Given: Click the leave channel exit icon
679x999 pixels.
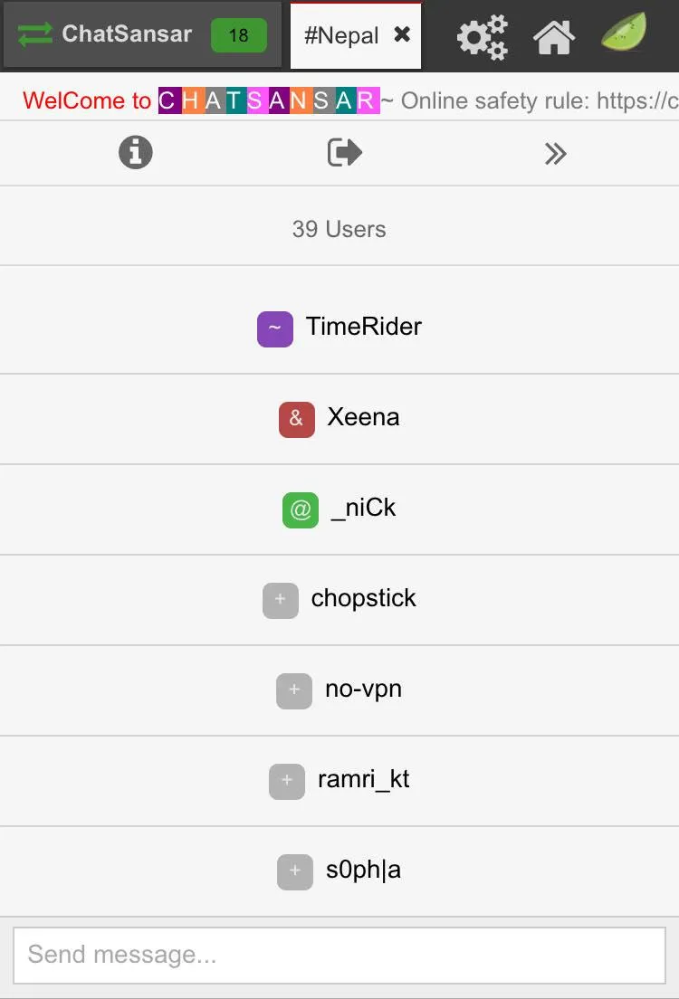Looking at the screenshot, I should [344, 153].
